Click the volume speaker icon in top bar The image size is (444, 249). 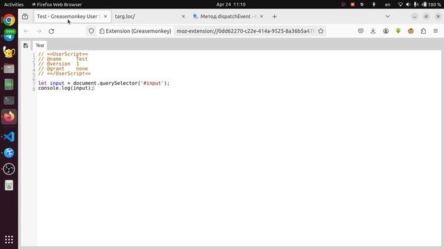(x=408, y=5)
